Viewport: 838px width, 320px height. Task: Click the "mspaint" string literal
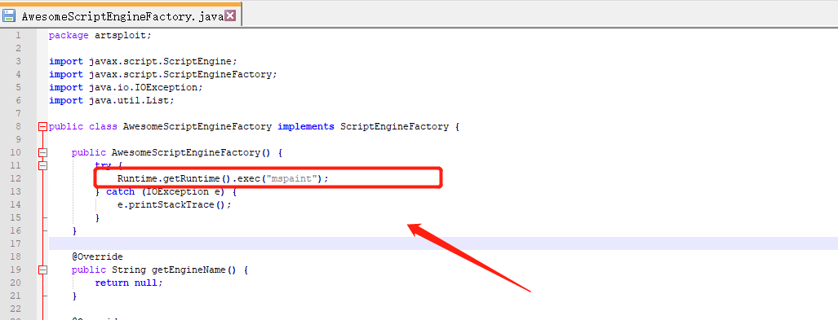291,178
